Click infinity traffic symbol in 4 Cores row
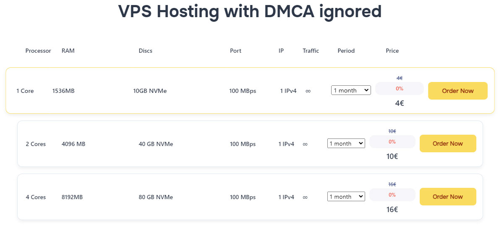The height and width of the screenshot is (228, 499). 305,197
